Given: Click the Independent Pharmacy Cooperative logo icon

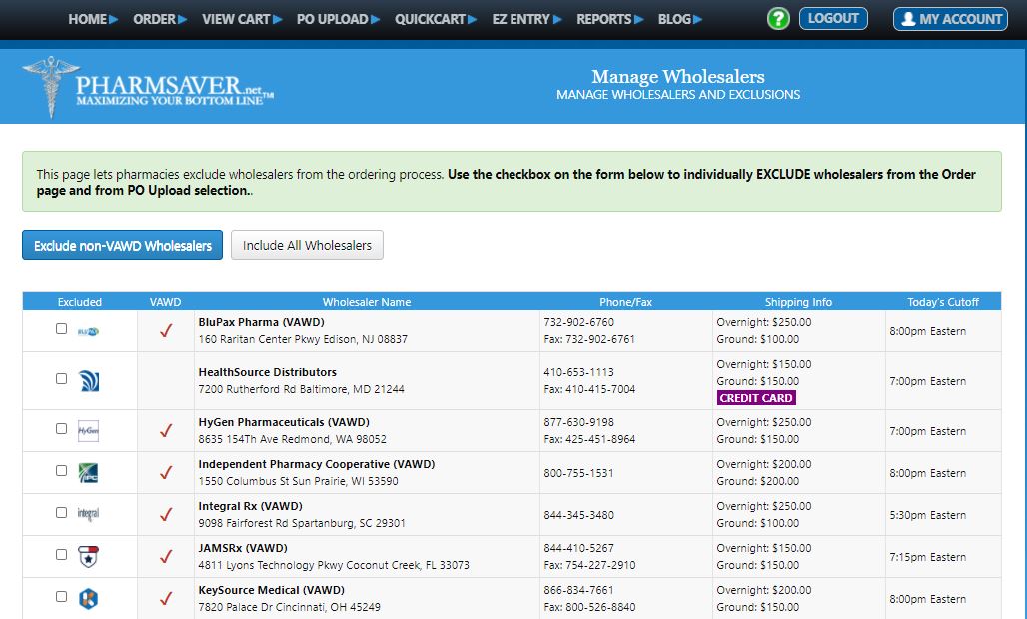Looking at the screenshot, I should (89, 473).
